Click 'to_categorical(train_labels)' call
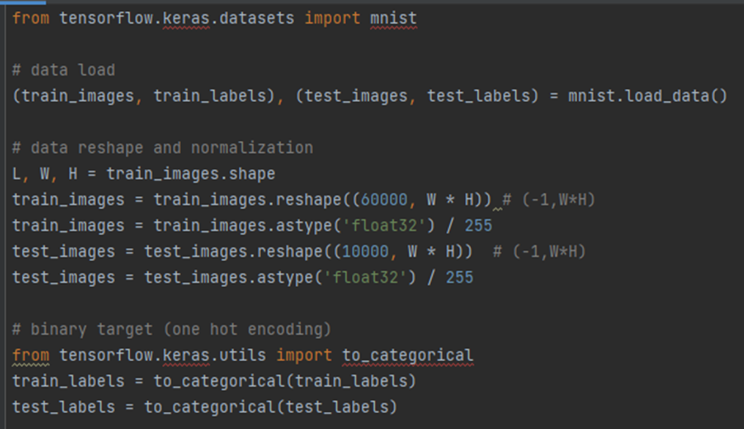The height and width of the screenshot is (429, 744). [x=285, y=381]
